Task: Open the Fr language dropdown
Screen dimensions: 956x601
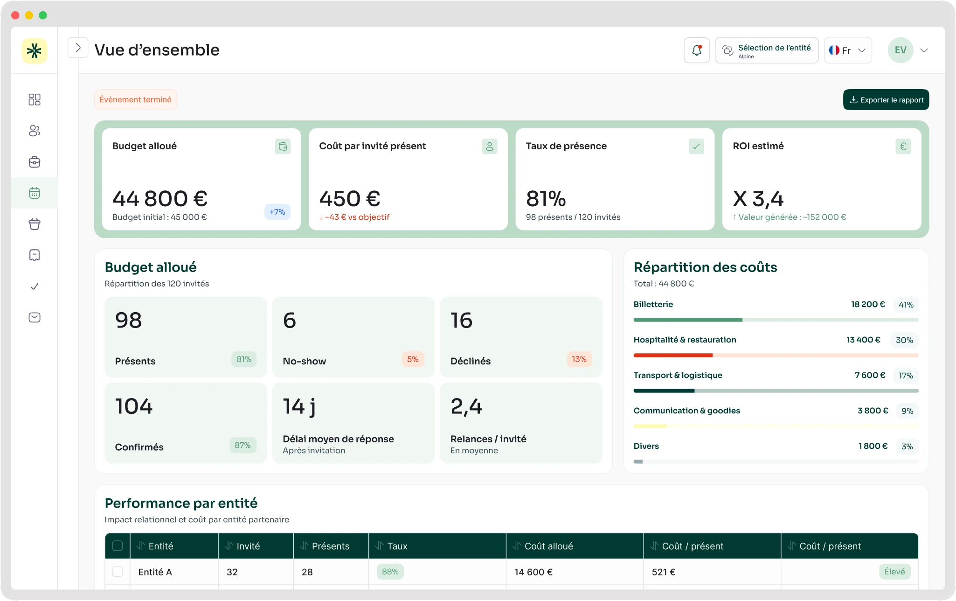Action: pos(848,50)
